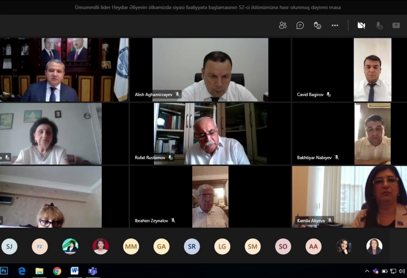This screenshot has height=278, width=407.
Task: Open File Explorer from the taskbar
Action: (39, 271)
